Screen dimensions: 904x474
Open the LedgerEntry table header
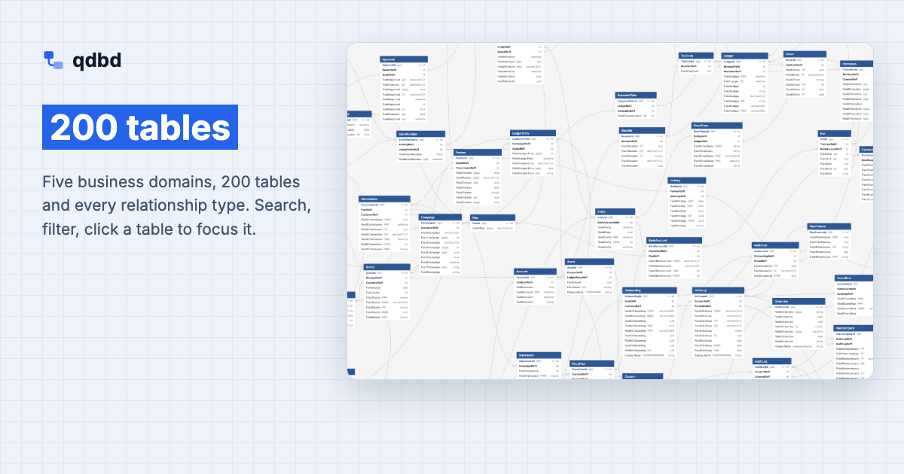(533, 133)
